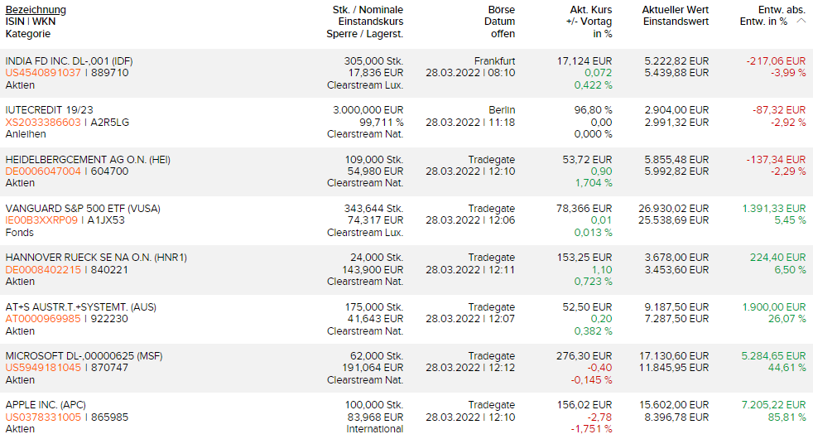This screenshot has width=813, height=439.
Task: Open Apple ISIN link US0378331005
Action: click(43, 417)
